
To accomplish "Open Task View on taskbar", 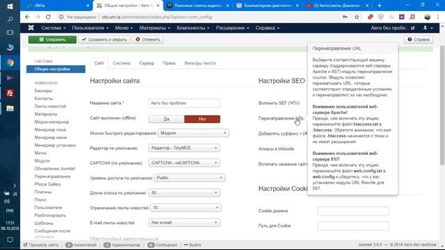I will (10, 33).
